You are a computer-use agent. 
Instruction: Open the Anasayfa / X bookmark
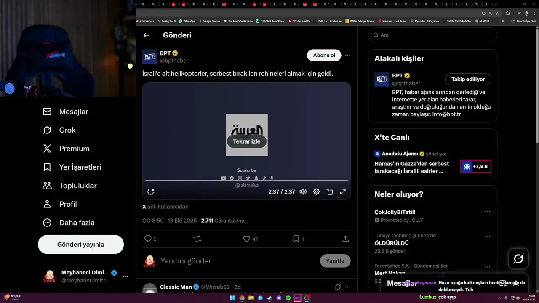[166, 21]
